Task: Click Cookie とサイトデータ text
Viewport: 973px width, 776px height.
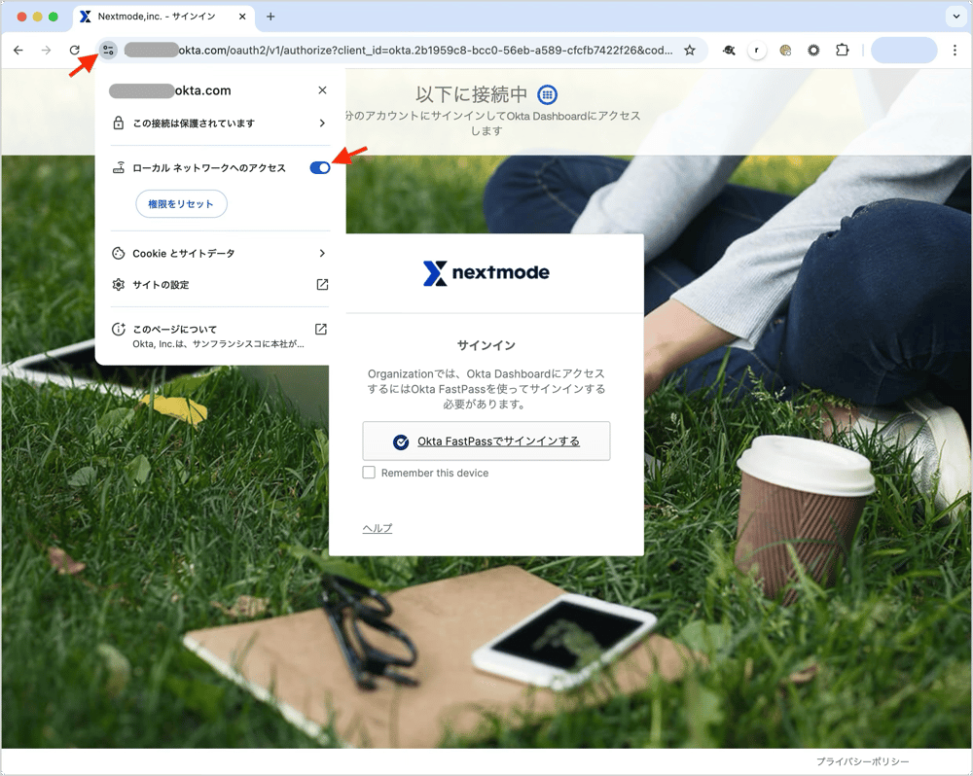Action: tap(184, 253)
